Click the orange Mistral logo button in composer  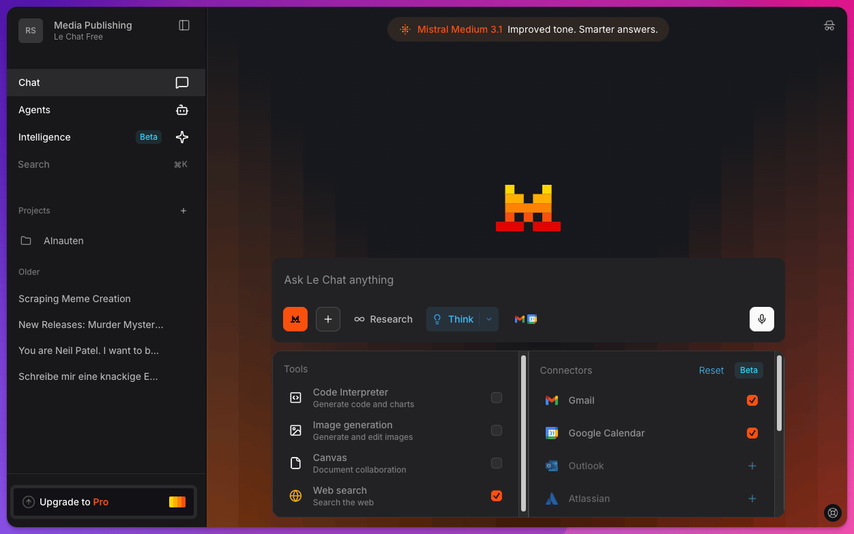pyautogui.click(x=295, y=319)
